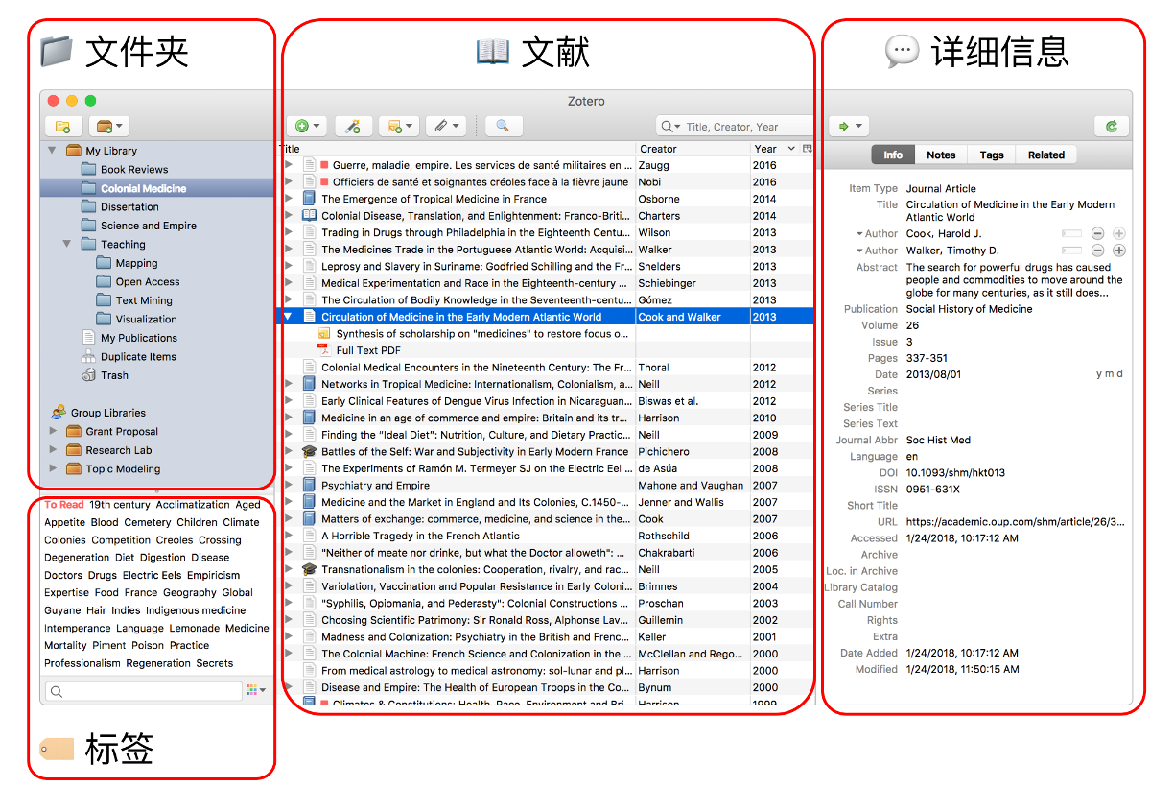Click the add item by identifier wand
The width and height of the screenshot is (1174, 812).
click(x=353, y=126)
